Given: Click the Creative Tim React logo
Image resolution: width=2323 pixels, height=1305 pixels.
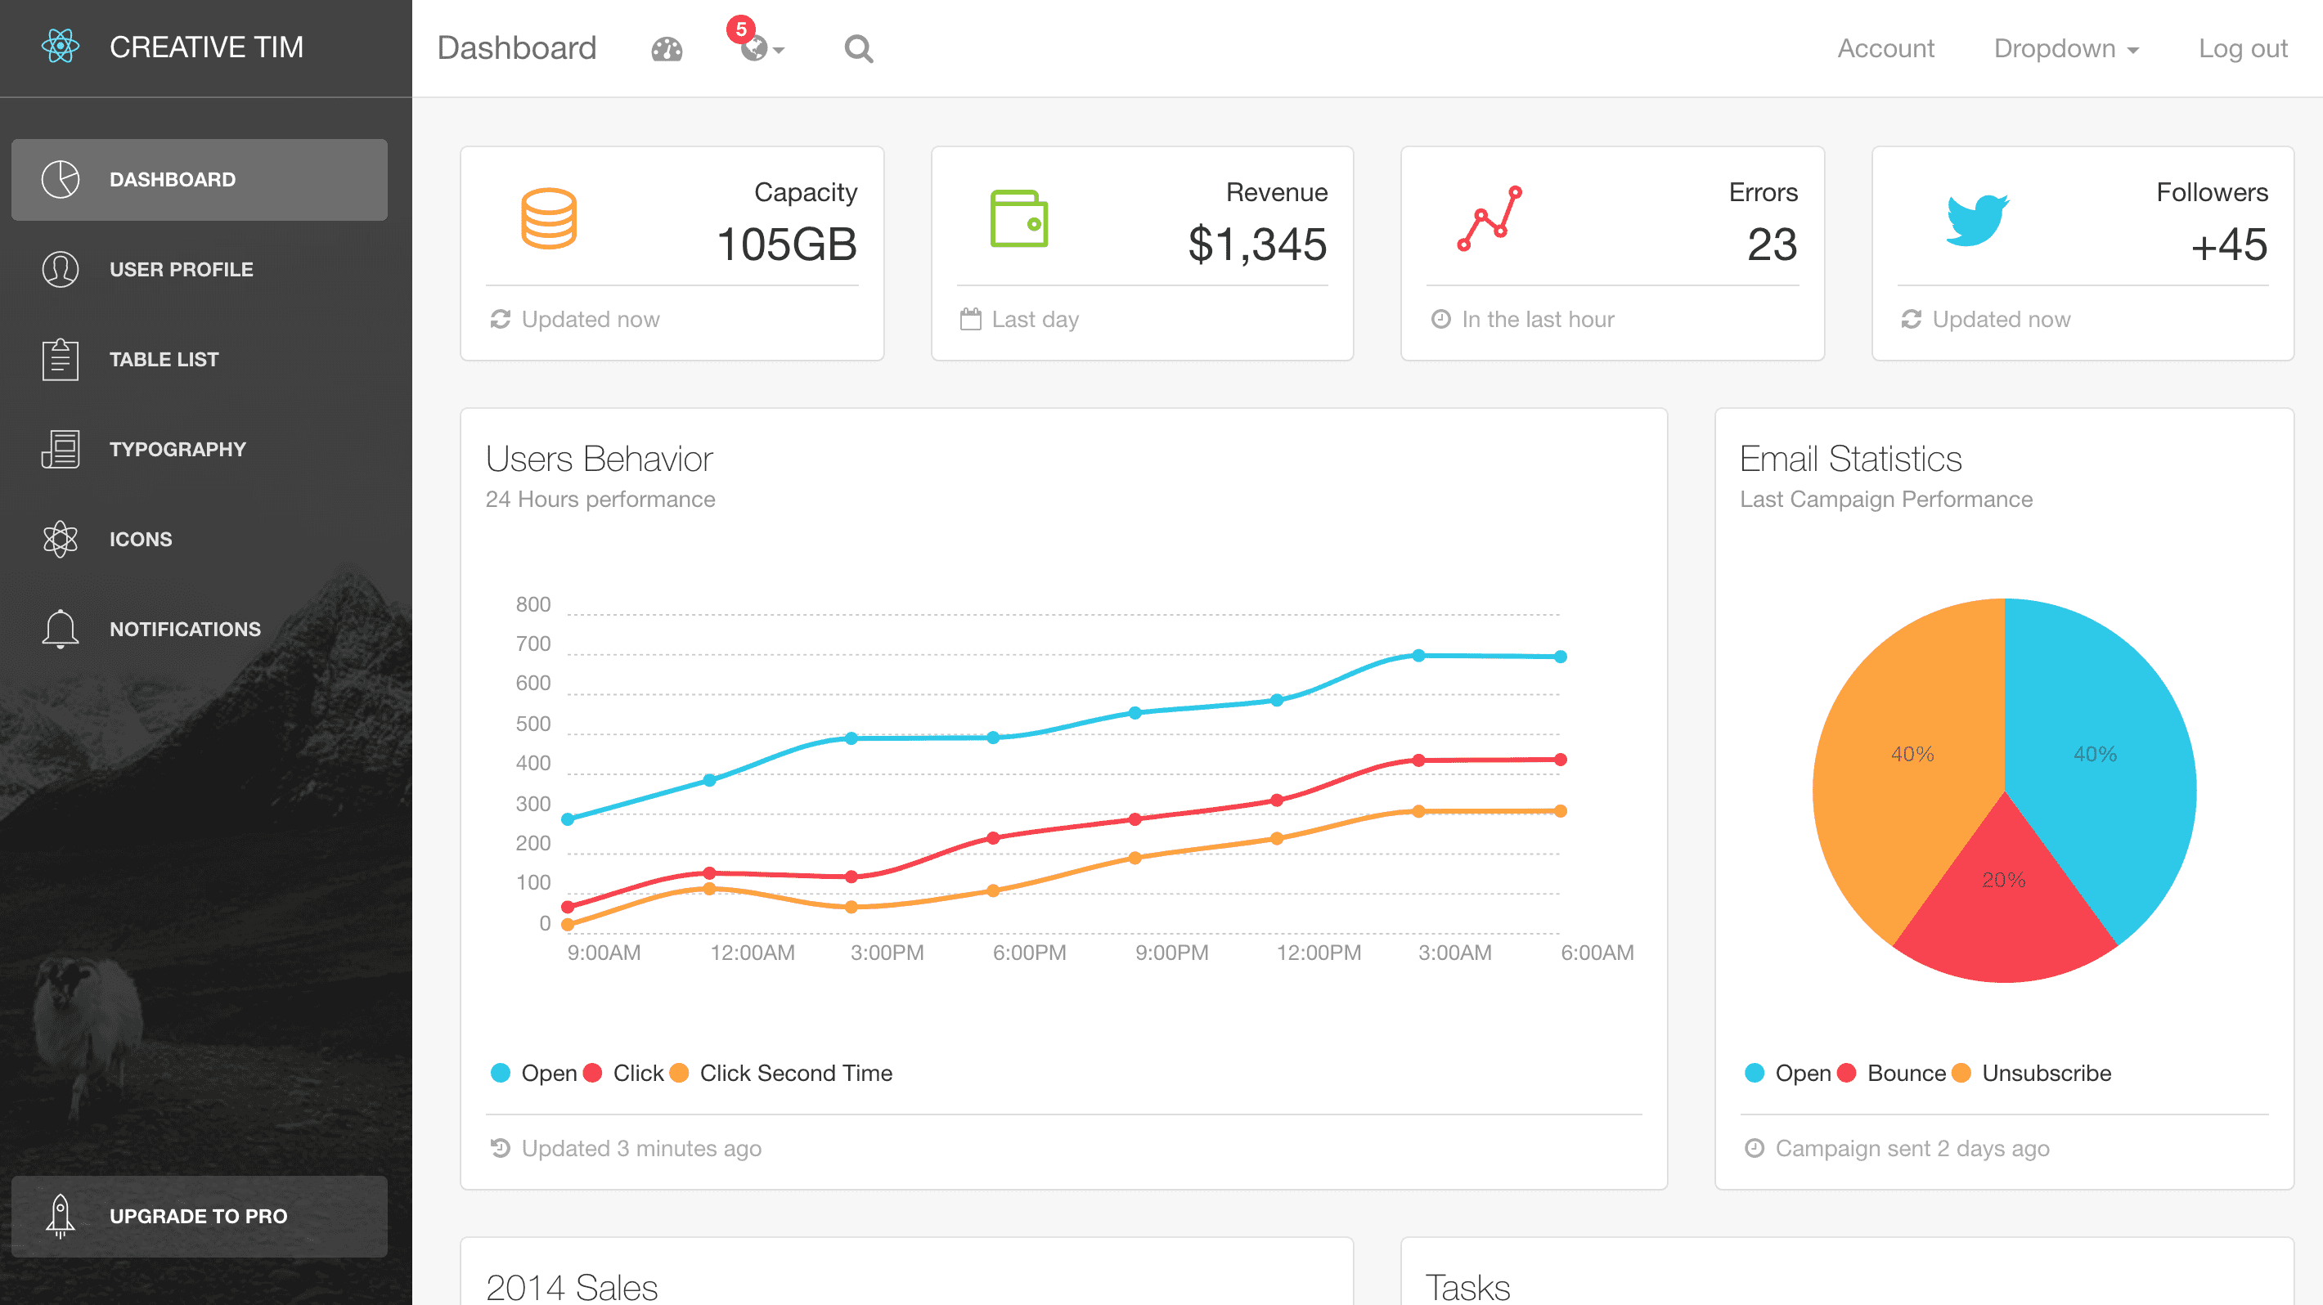Looking at the screenshot, I should tap(61, 46).
